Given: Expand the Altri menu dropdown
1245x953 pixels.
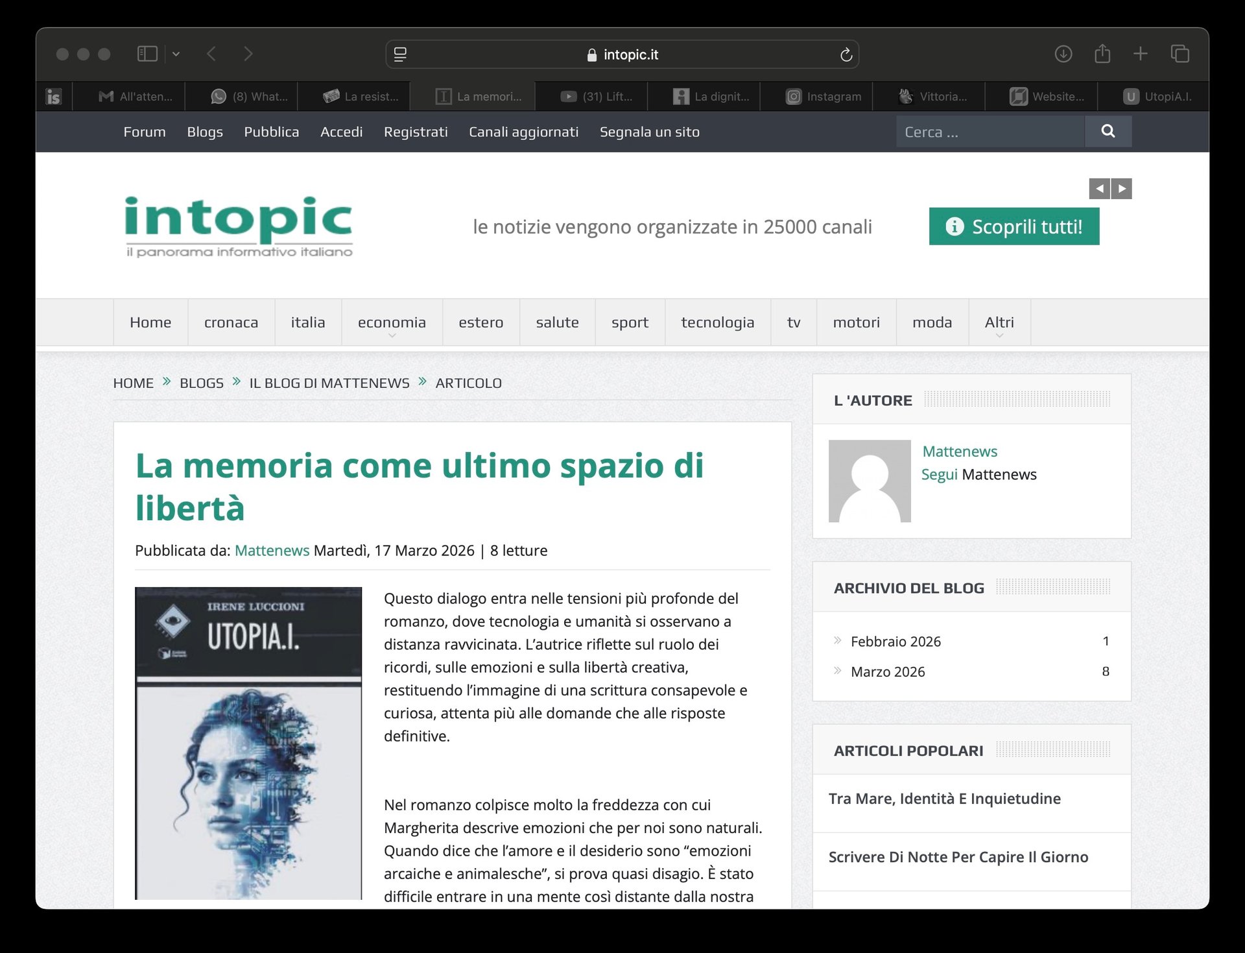Looking at the screenshot, I should click(999, 323).
